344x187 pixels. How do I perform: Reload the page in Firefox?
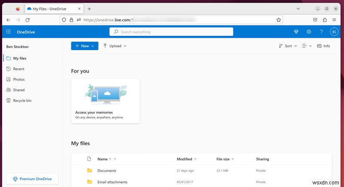tap(28, 20)
